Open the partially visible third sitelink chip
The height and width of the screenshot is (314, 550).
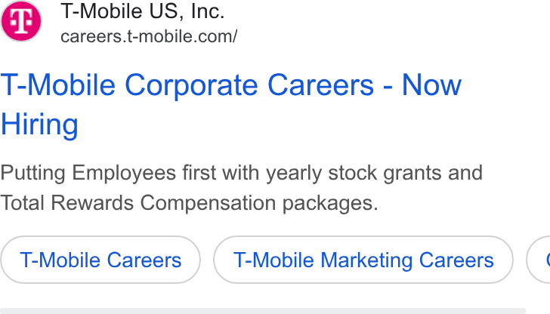point(539,260)
